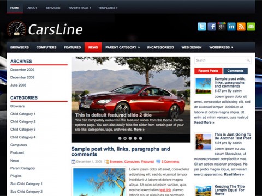This screenshot has width=262, height=196.
Task: Open Computers in Categories sidebar
Action: pos(19,145)
